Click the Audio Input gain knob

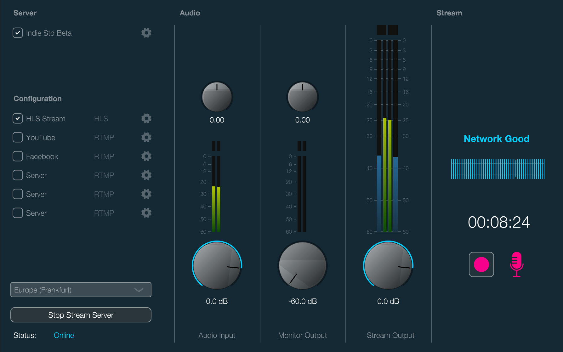(217, 265)
